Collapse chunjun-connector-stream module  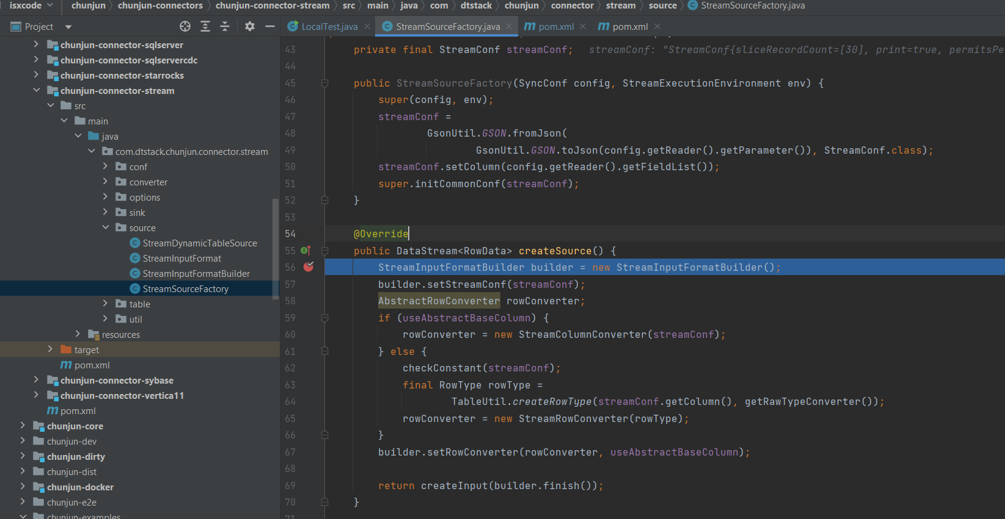tap(36, 90)
